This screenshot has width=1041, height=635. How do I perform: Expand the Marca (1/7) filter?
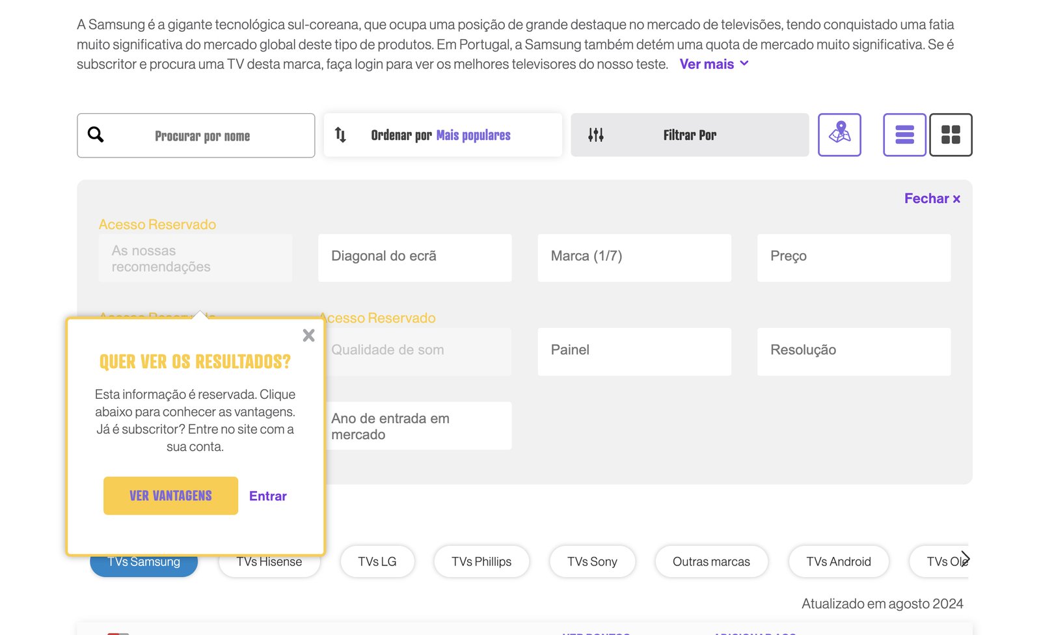[x=634, y=257]
